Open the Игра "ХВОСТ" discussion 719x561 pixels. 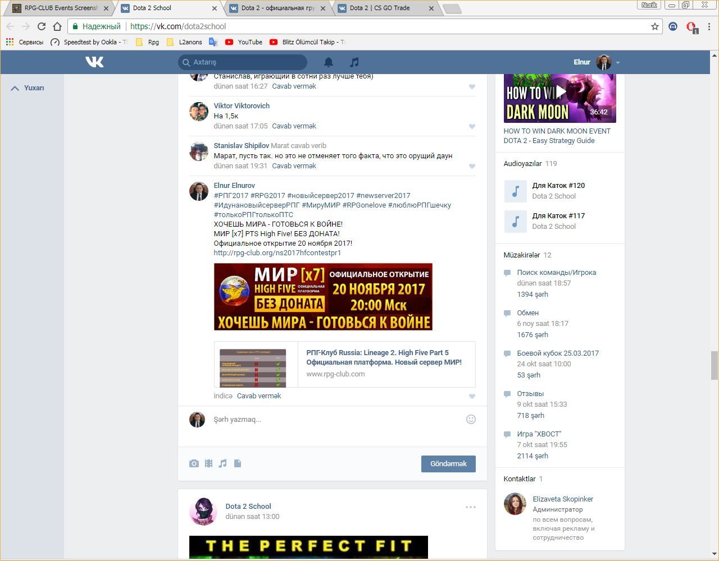pyautogui.click(x=539, y=434)
